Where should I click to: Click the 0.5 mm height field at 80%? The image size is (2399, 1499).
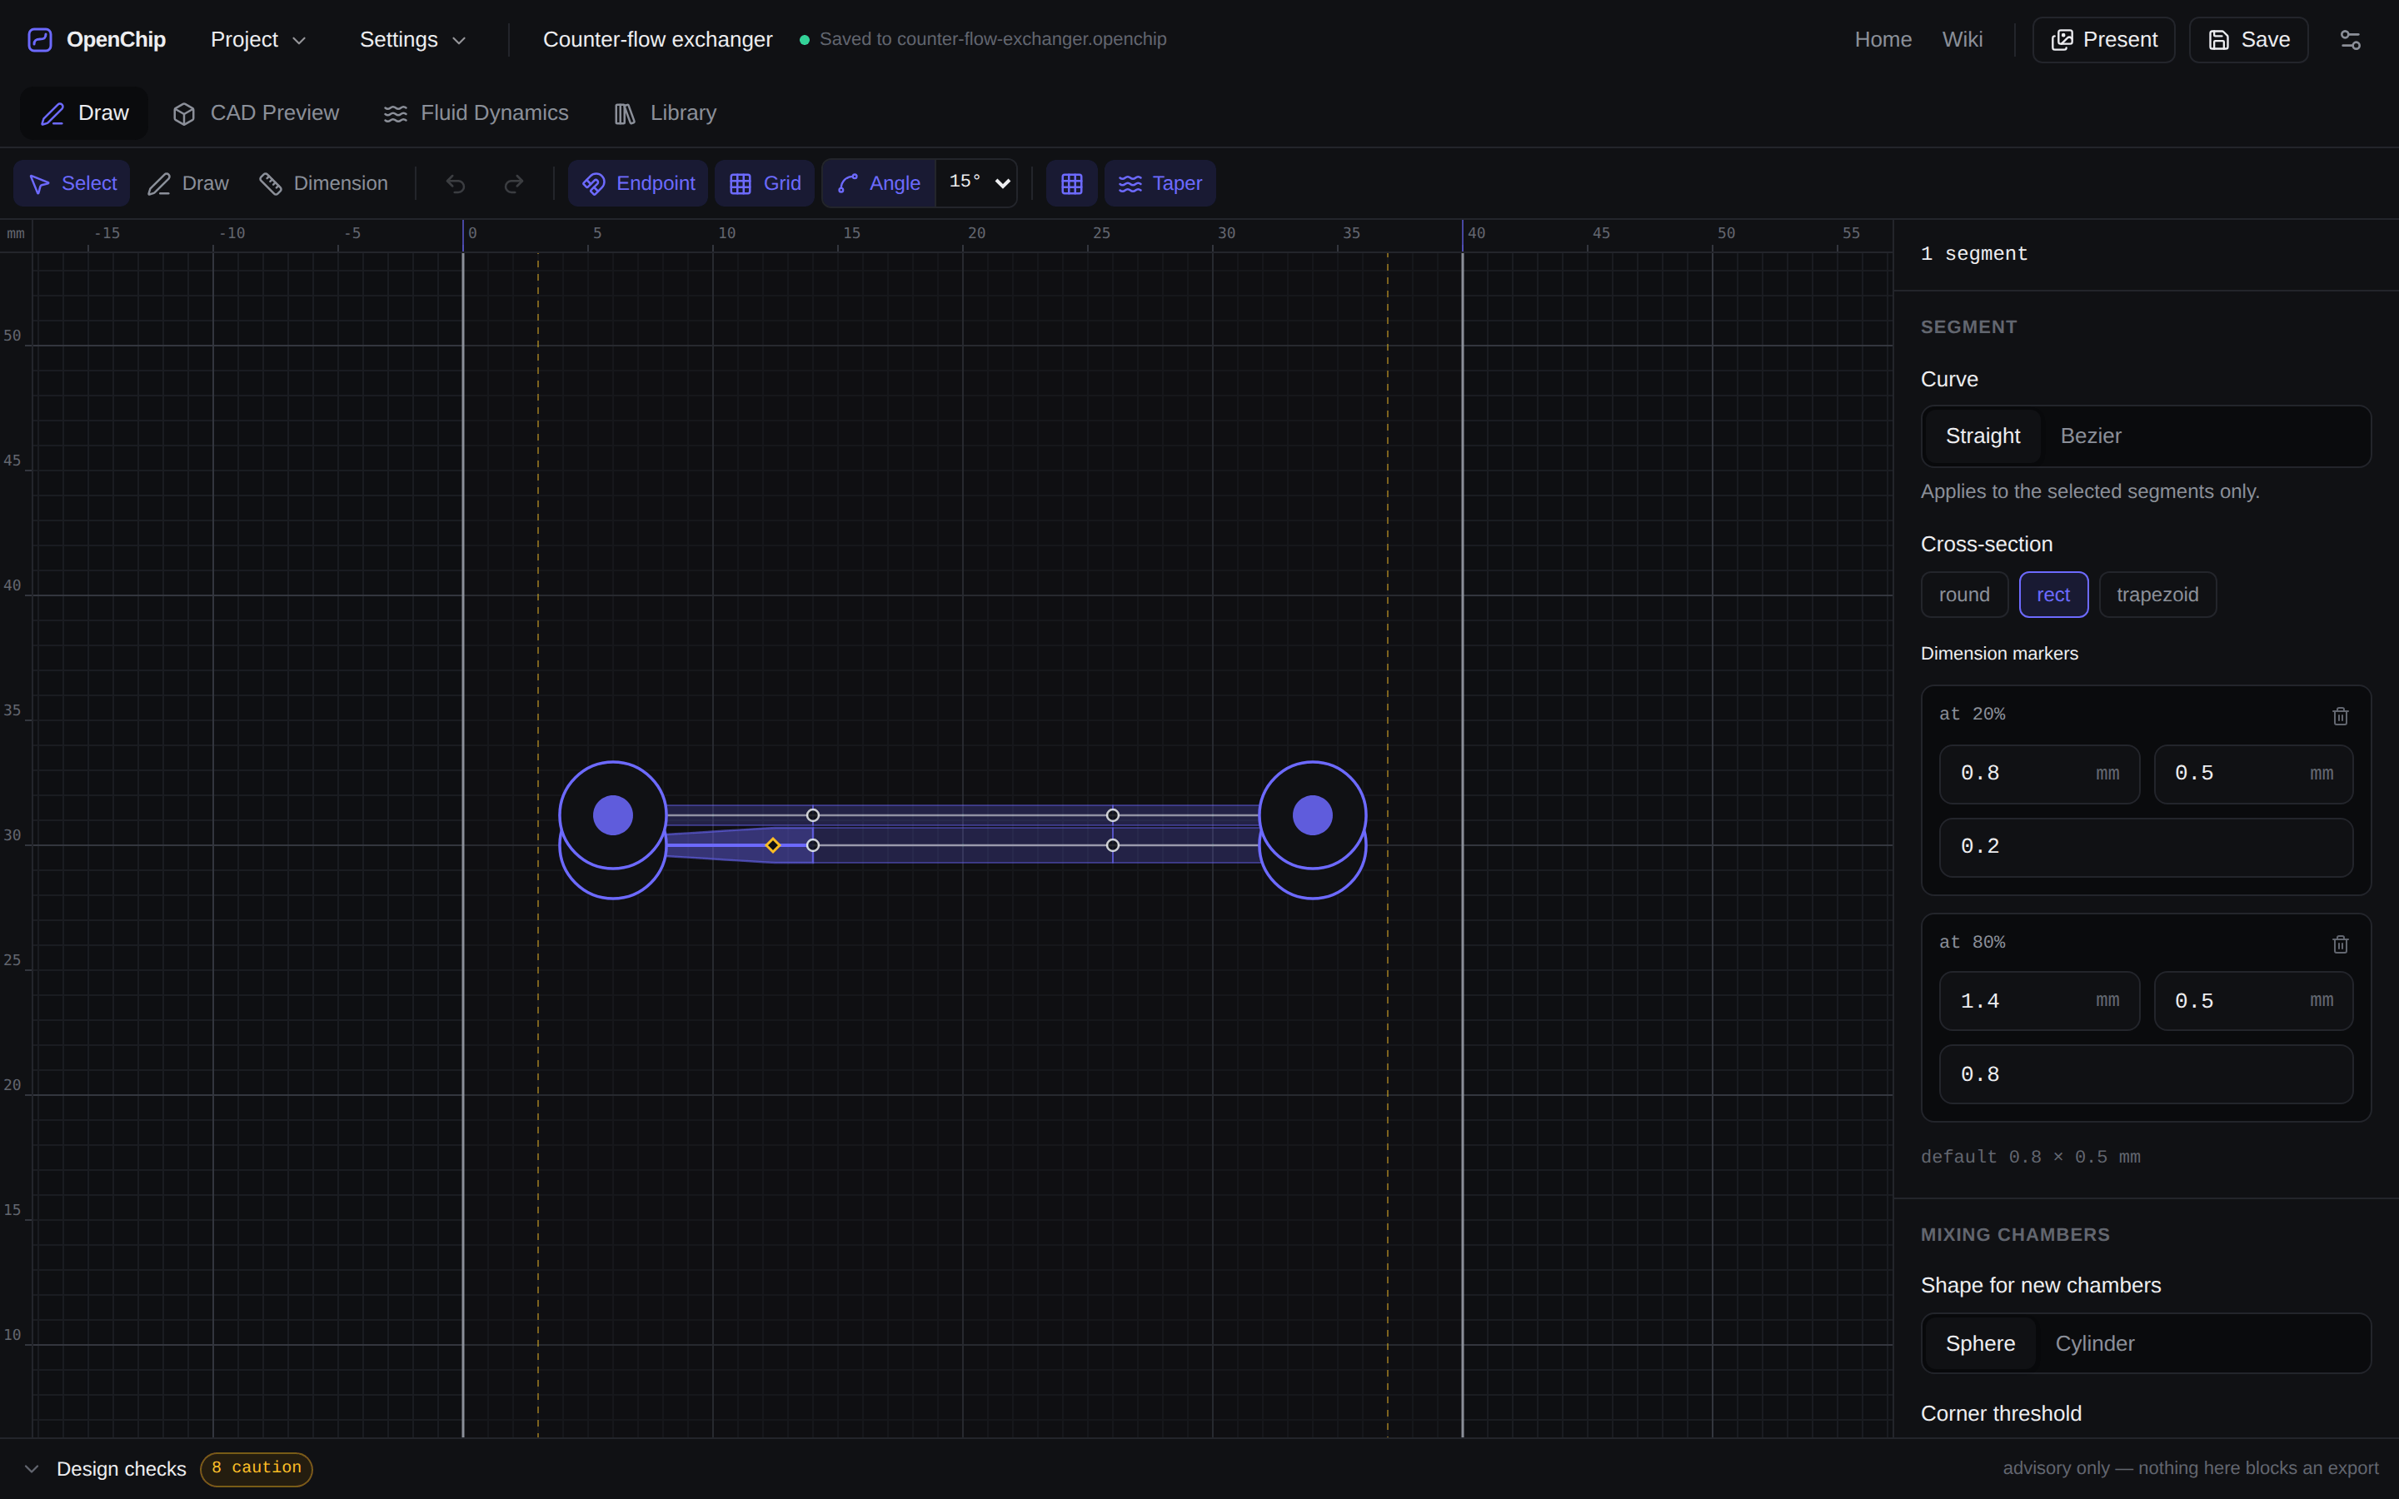pyautogui.click(x=2253, y=1001)
